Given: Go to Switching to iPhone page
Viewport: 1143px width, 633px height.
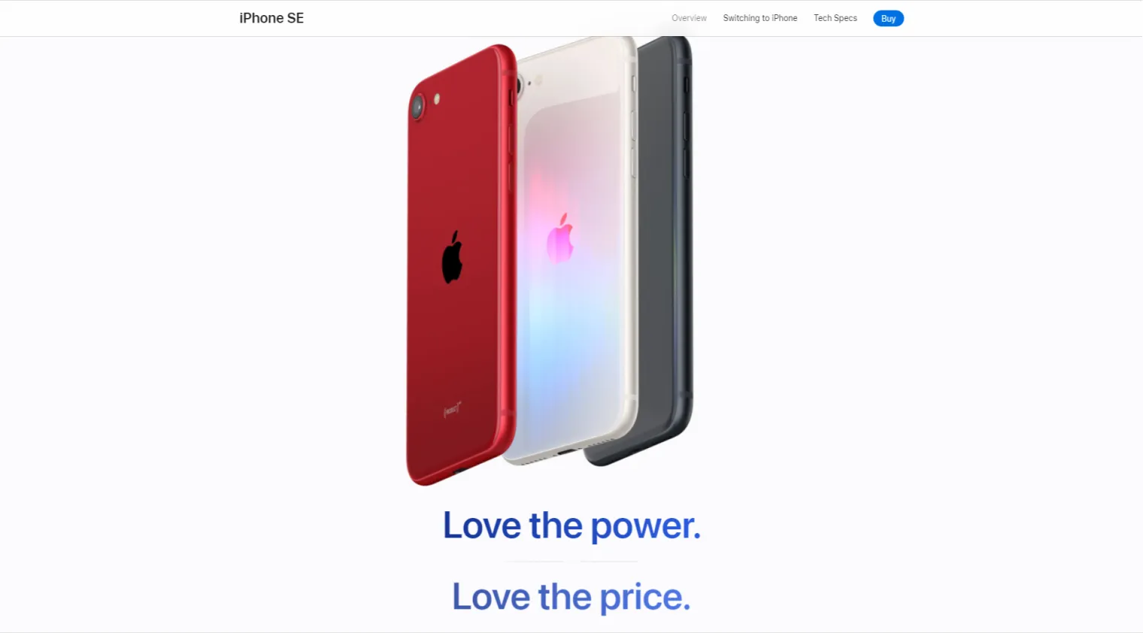Looking at the screenshot, I should click(x=760, y=18).
